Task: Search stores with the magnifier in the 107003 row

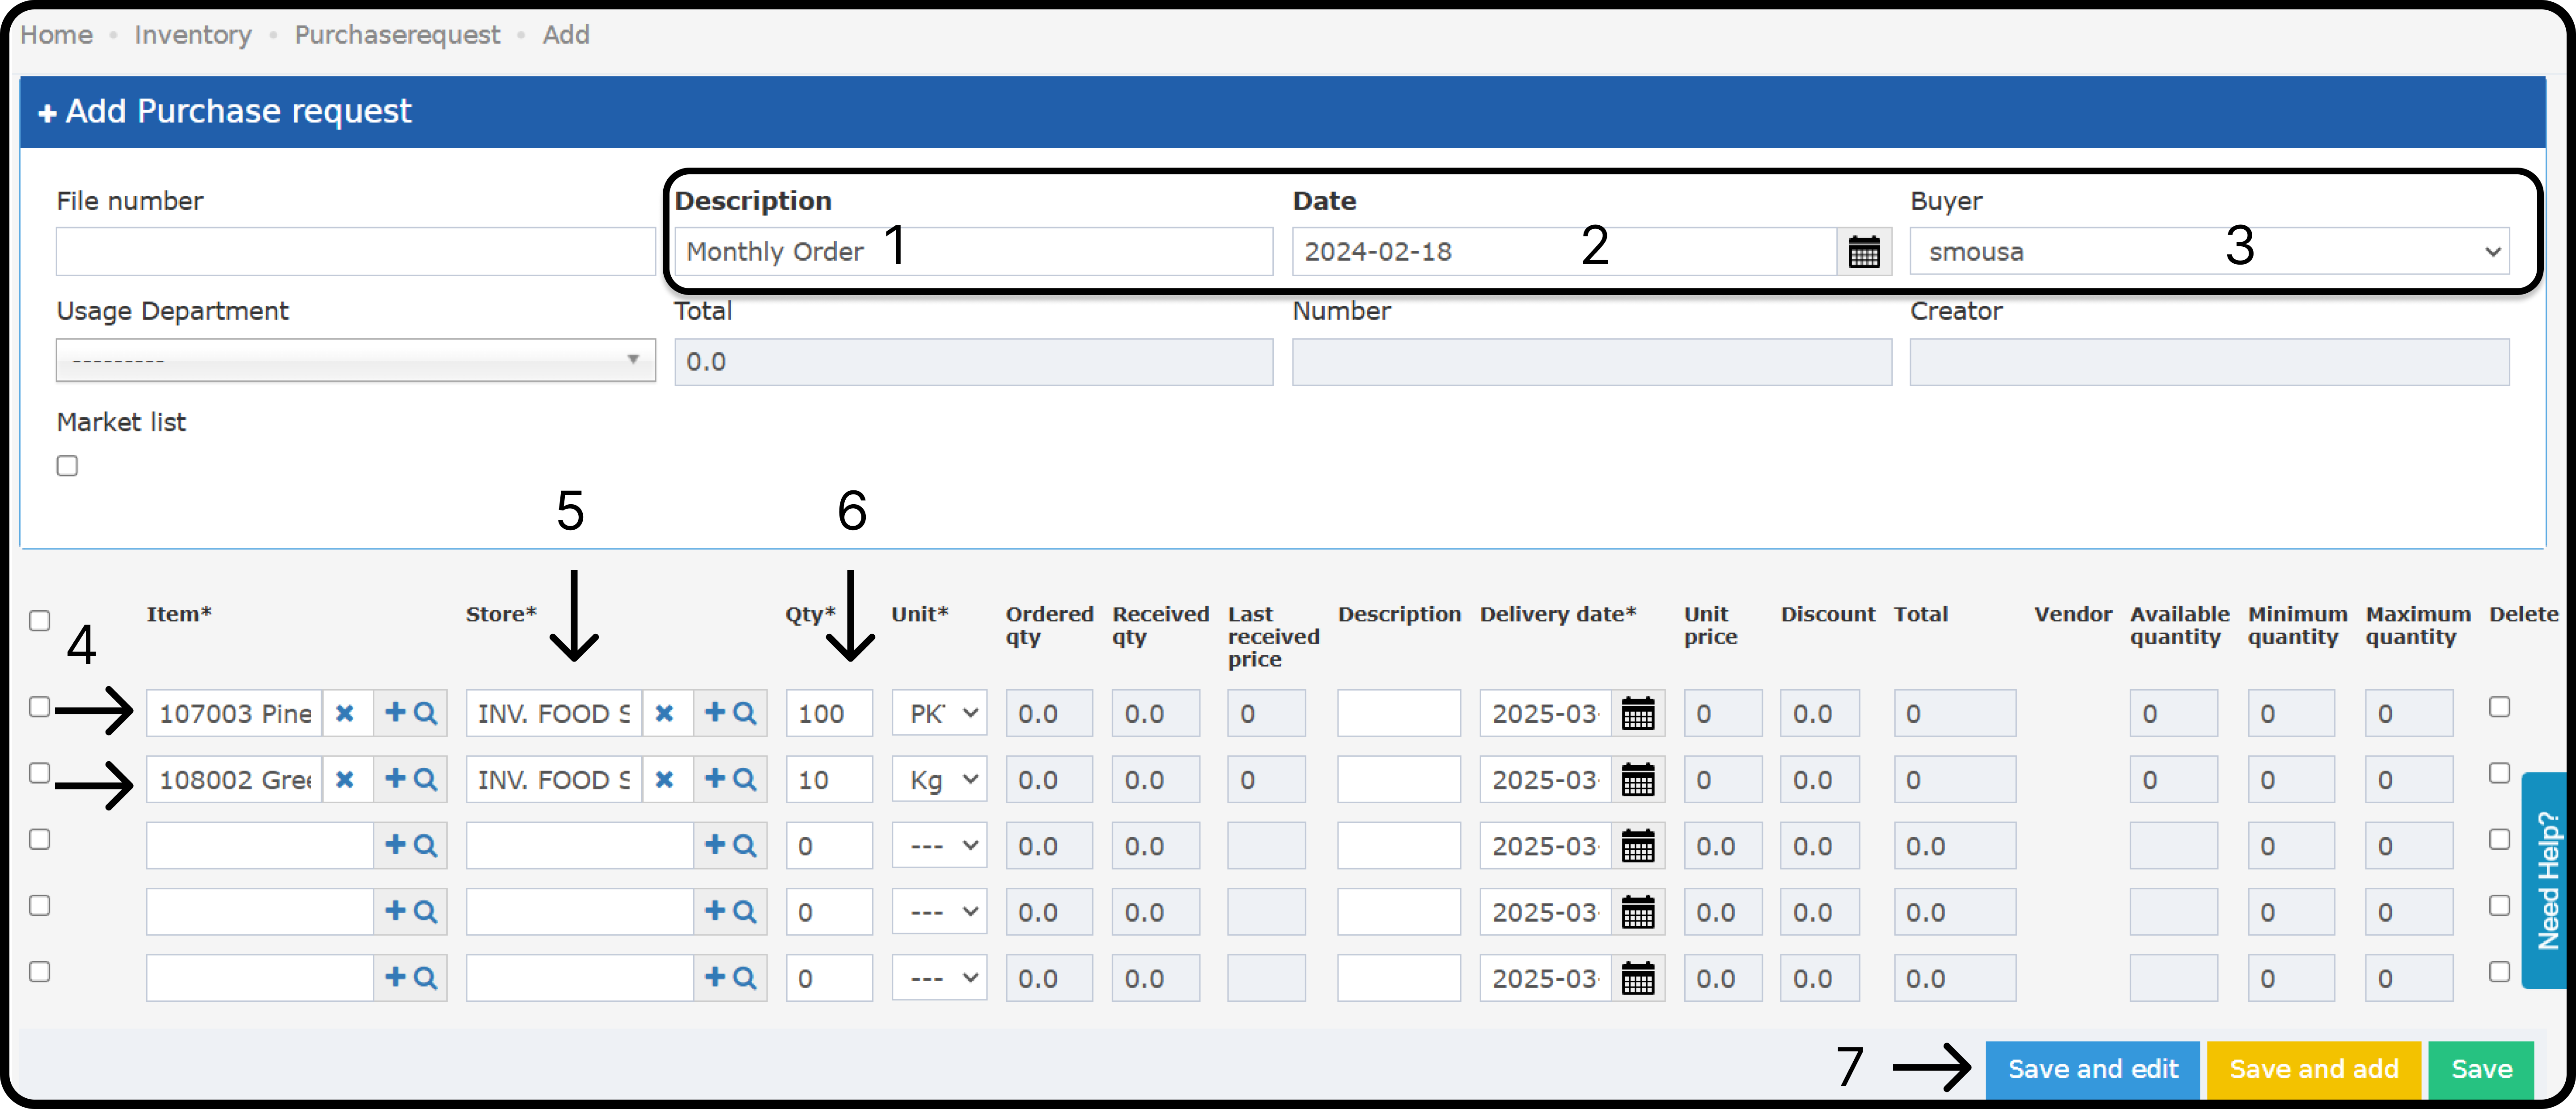Action: [x=745, y=713]
